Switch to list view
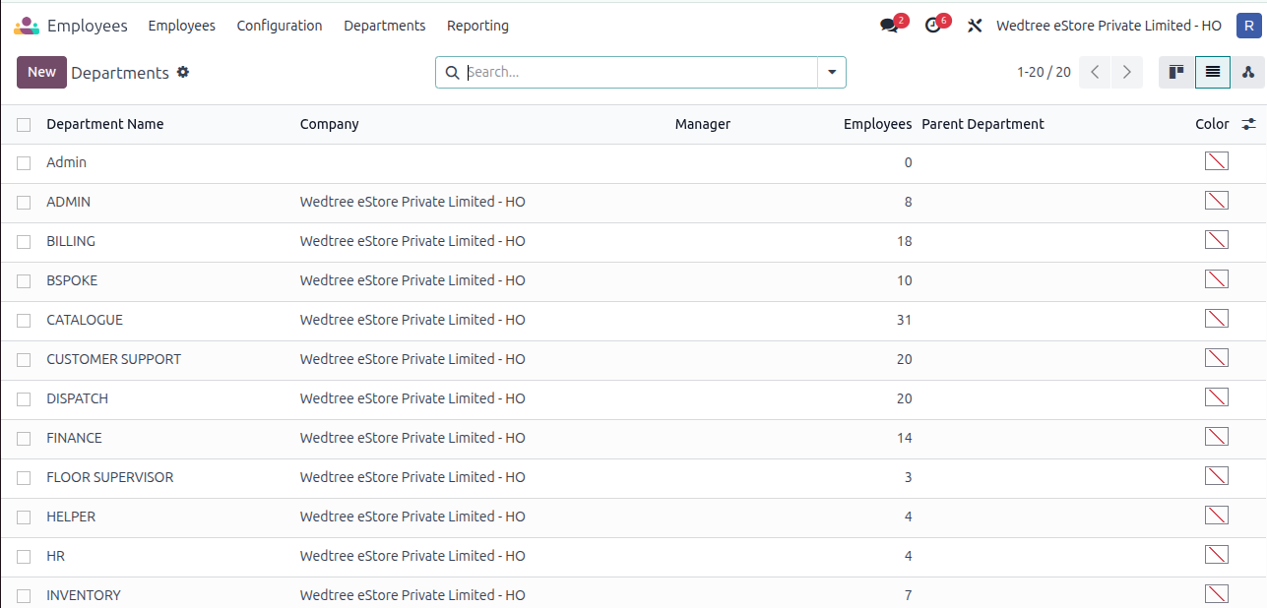 click(x=1212, y=72)
